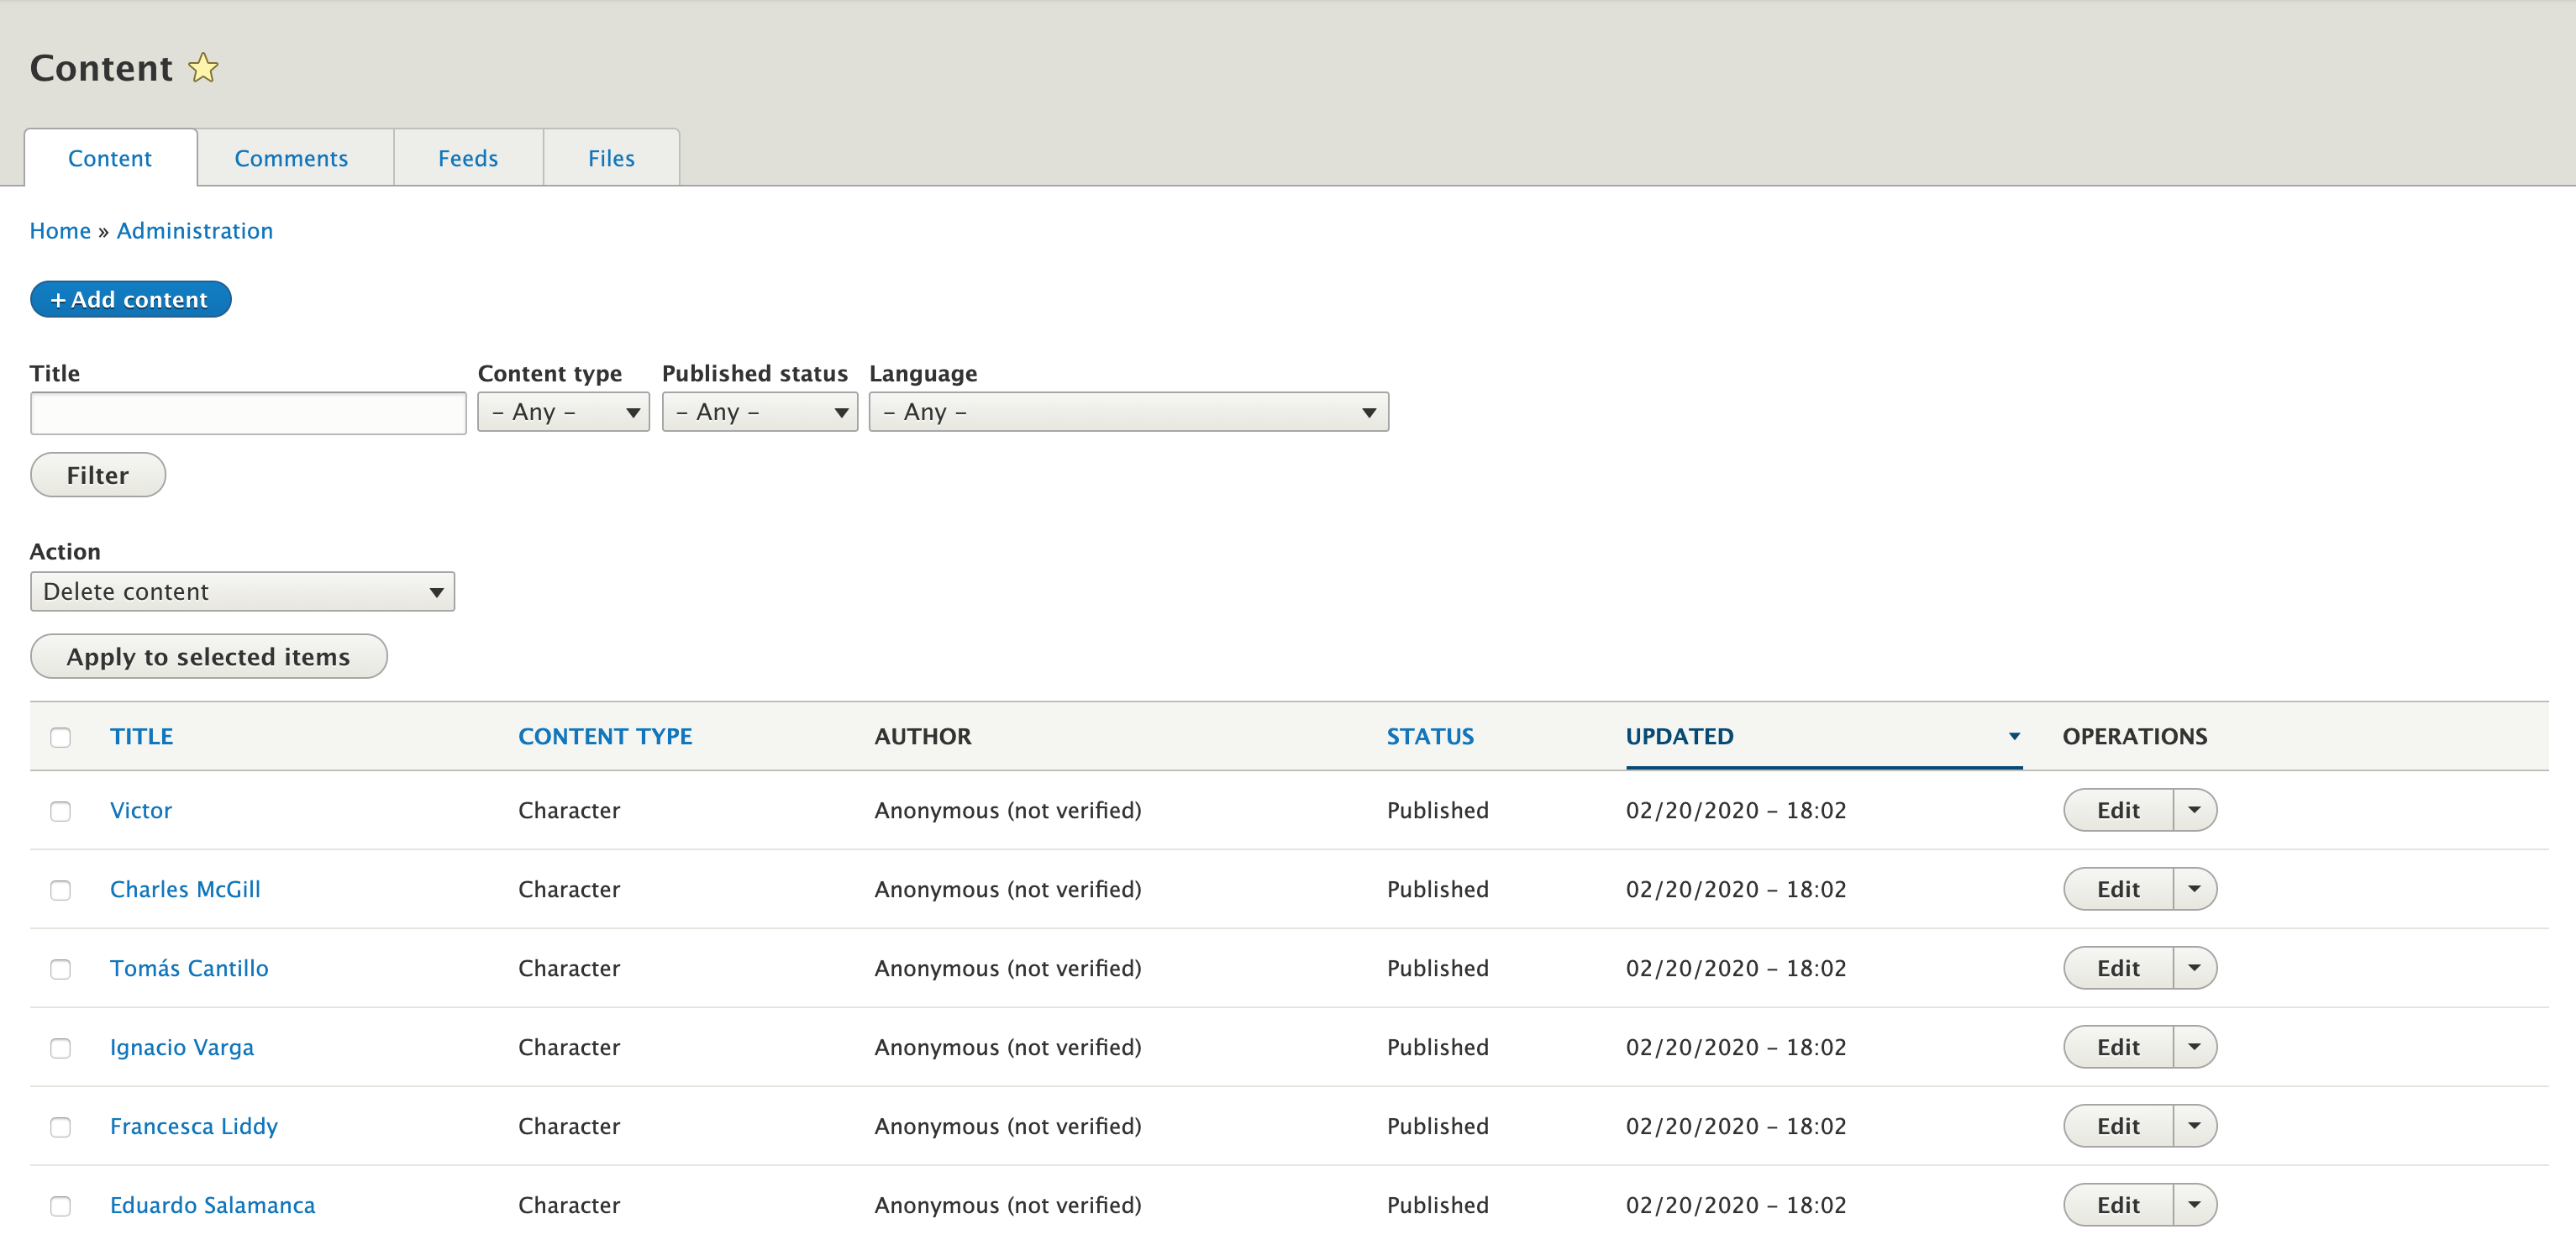Click the Updated column sort arrow
The height and width of the screenshot is (1240, 2576).
(2014, 737)
